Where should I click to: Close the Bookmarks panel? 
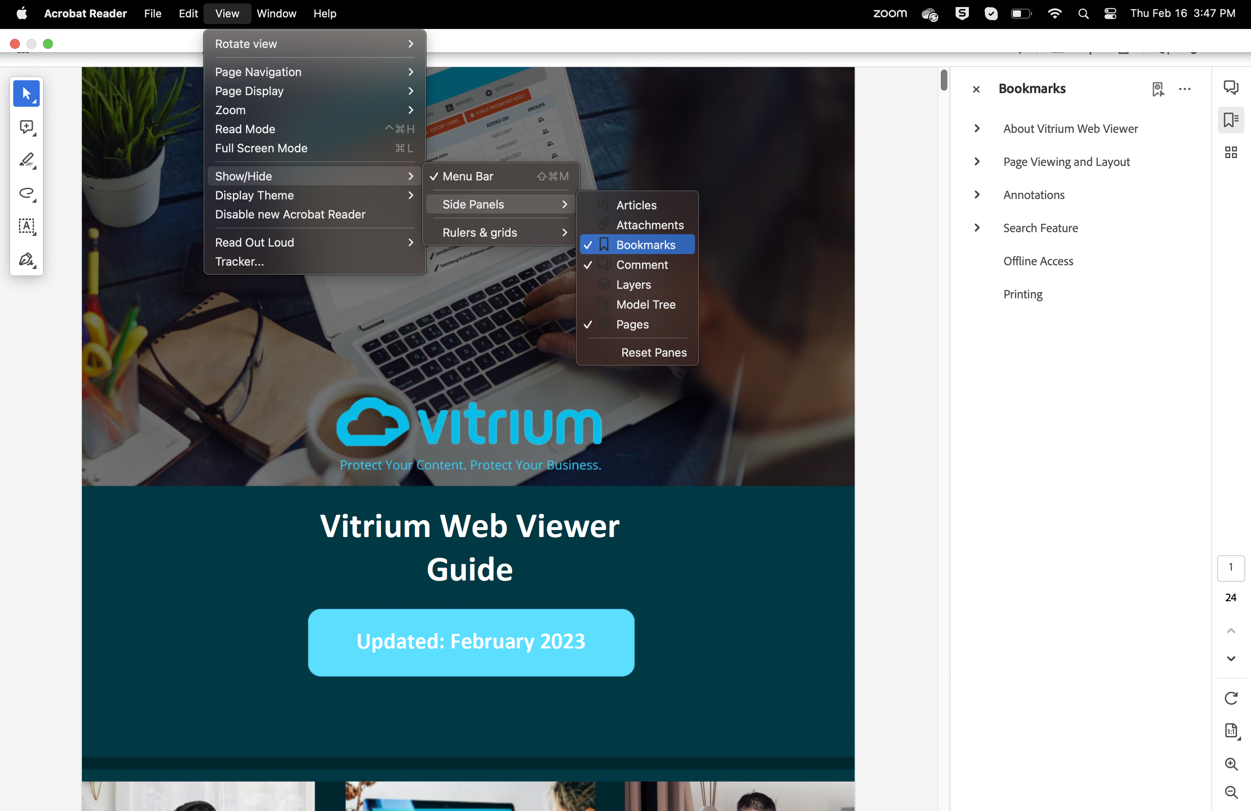(976, 89)
